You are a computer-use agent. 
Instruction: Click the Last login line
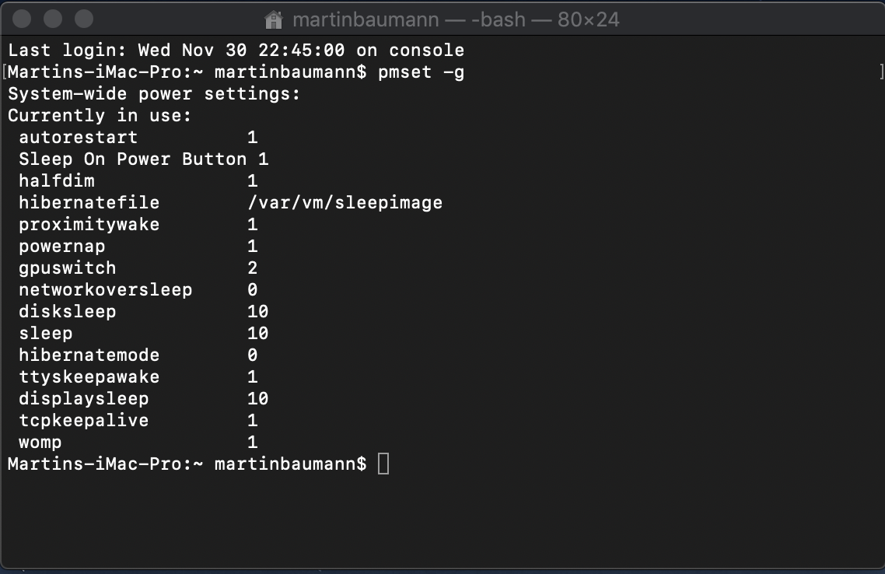[x=236, y=51]
